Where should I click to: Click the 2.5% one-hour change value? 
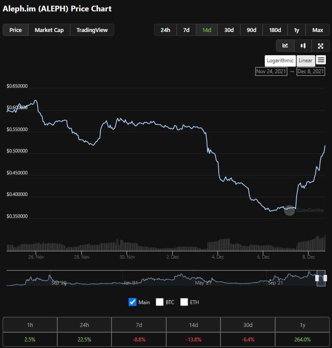(x=30, y=339)
